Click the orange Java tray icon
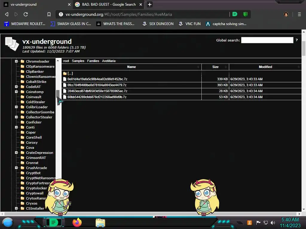 250,222
